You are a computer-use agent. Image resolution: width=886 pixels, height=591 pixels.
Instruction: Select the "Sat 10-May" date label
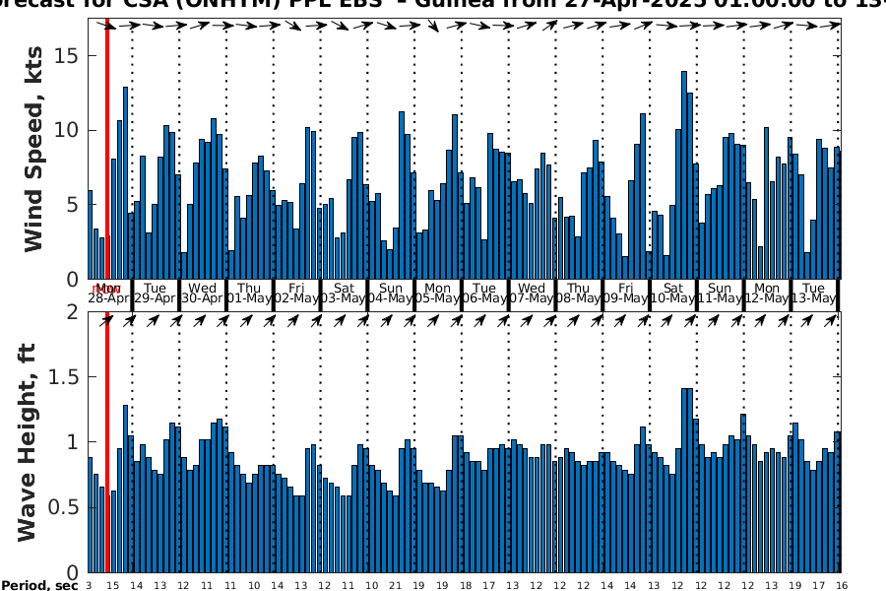[x=673, y=294]
